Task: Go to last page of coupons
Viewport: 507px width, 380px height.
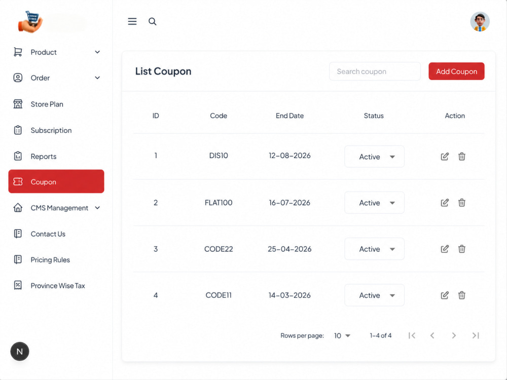Action: (x=476, y=335)
